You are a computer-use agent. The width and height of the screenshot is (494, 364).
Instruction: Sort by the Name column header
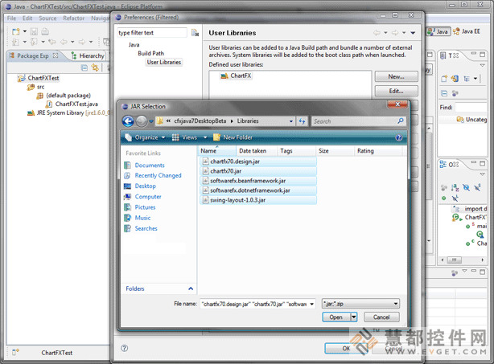pyautogui.click(x=217, y=151)
